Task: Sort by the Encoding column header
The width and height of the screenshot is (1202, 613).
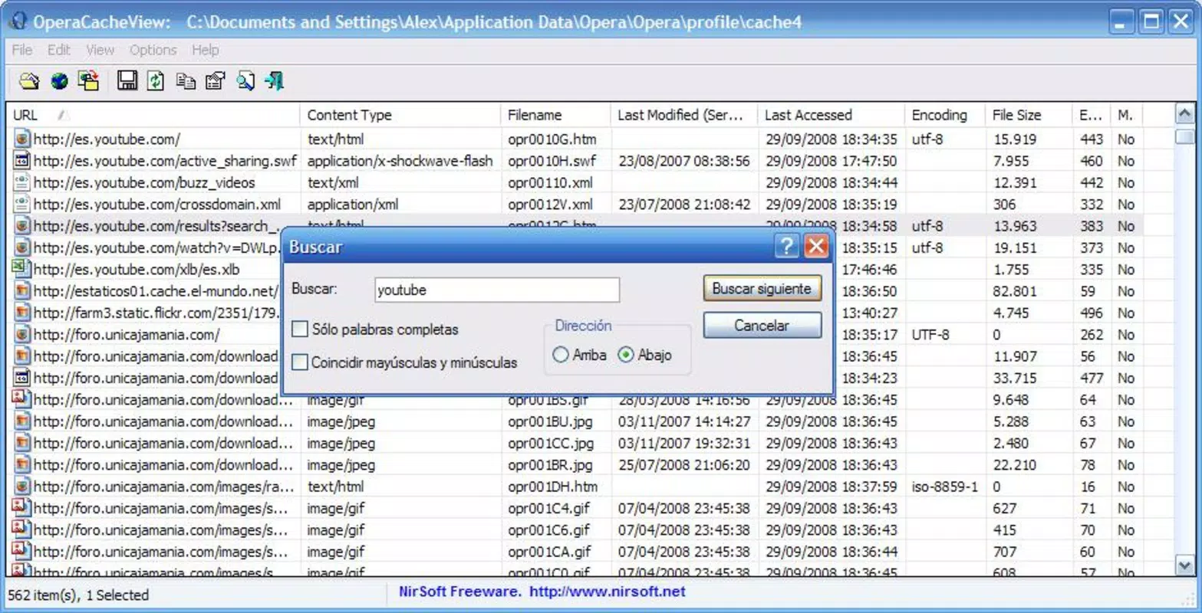Action: point(944,115)
